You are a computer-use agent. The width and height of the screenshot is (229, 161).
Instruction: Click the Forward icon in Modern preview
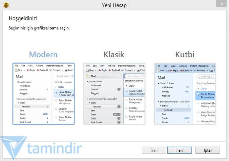[x=50, y=70]
